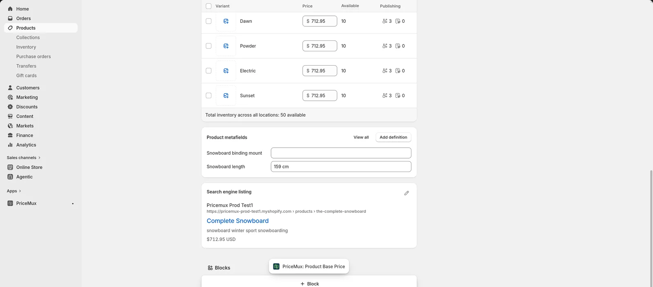The height and width of the screenshot is (287, 653).
Task: Click the Orders inbox icon
Action: click(10, 18)
